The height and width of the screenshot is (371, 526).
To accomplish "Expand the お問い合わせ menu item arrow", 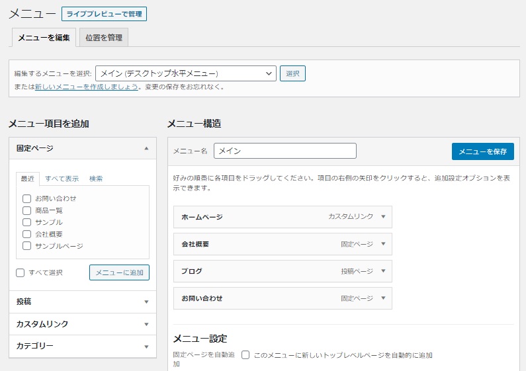I will [383, 298].
